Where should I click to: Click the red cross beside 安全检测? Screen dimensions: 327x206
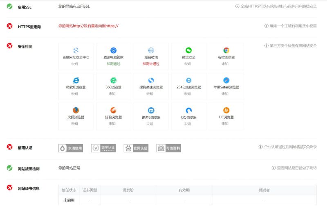(x=9, y=45)
